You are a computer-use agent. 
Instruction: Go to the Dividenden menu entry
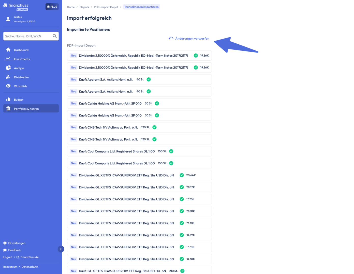(x=21, y=77)
